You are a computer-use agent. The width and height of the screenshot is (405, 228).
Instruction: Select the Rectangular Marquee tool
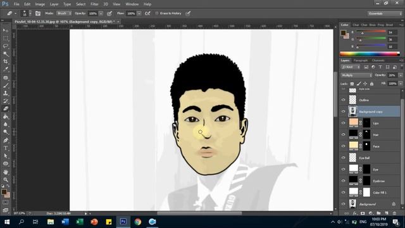coord(6,38)
